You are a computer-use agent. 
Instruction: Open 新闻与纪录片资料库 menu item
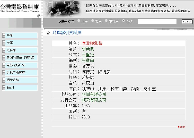pos(20,58)
